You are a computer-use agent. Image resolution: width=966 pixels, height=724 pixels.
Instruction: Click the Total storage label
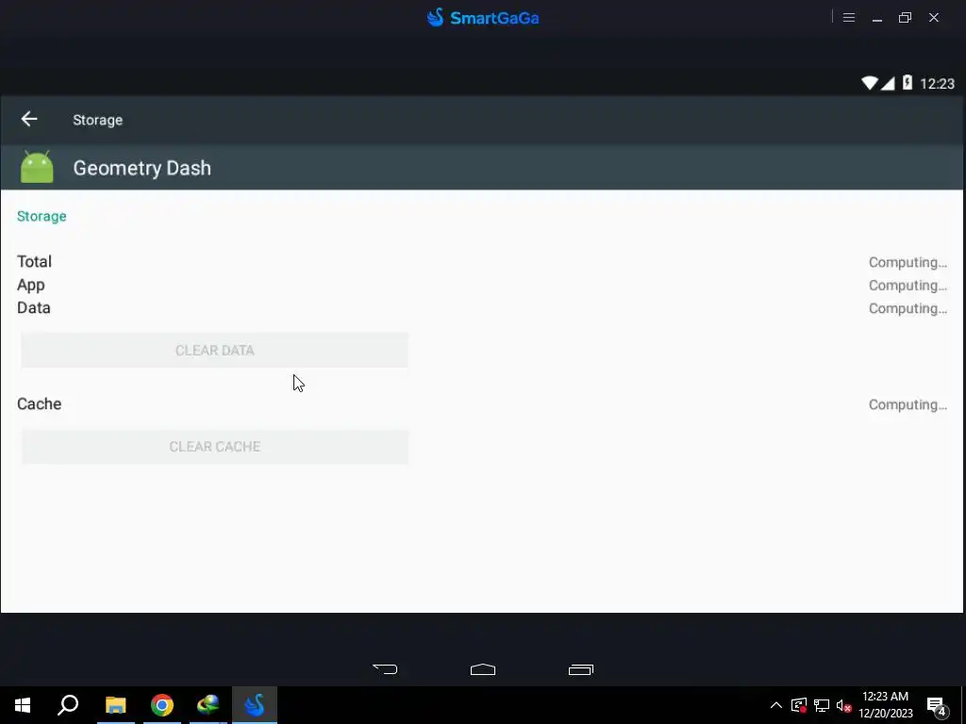click(x=35, y=262)
